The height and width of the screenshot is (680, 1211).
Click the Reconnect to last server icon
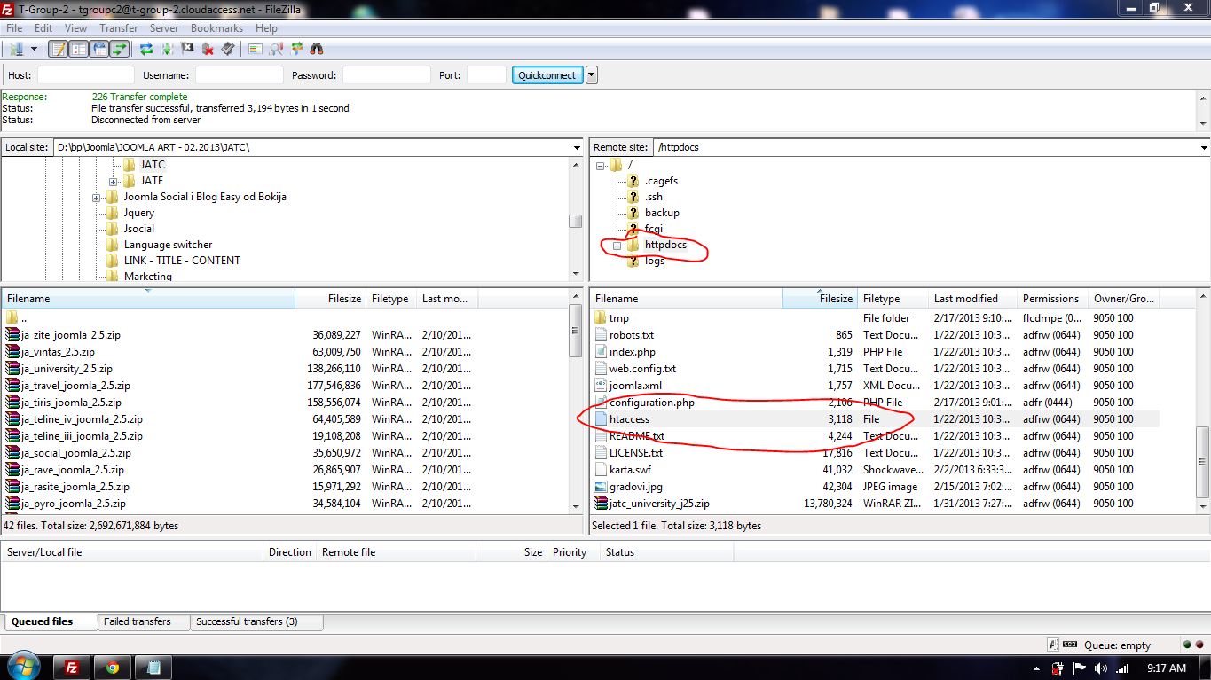coord(228,50)
